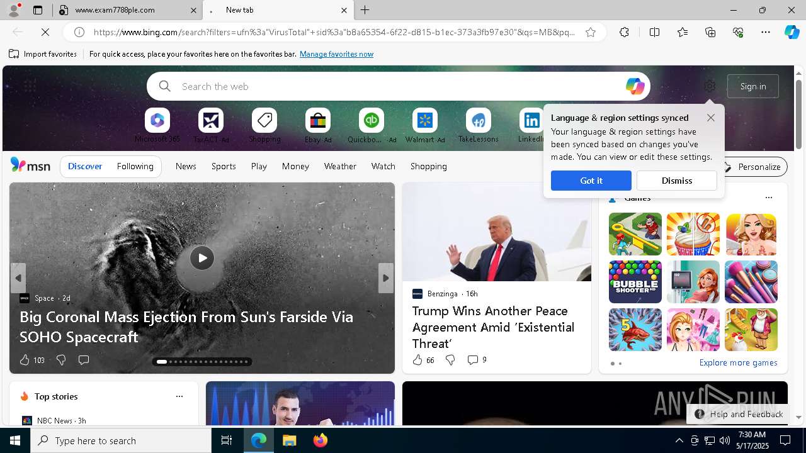
Task: Click Import favorites
Action: pyautogui.click(x=43, y=54)
